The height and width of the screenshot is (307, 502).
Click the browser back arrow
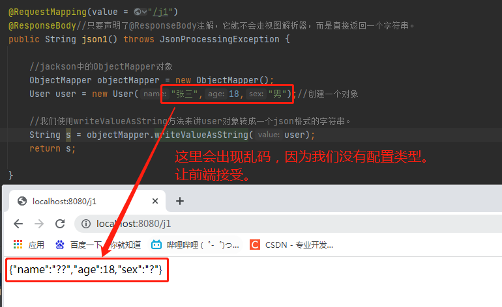18,224
